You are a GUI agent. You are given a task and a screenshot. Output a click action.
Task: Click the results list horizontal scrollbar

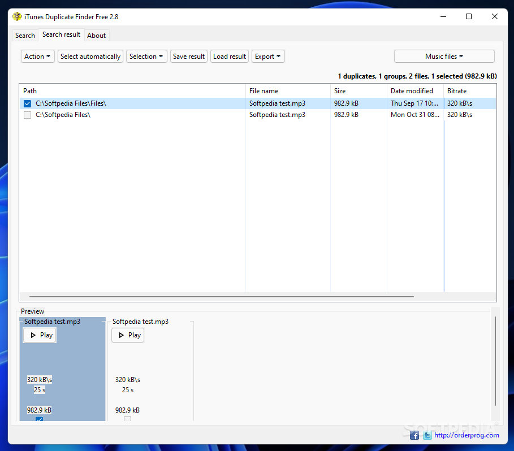click(x=221, y=297)
